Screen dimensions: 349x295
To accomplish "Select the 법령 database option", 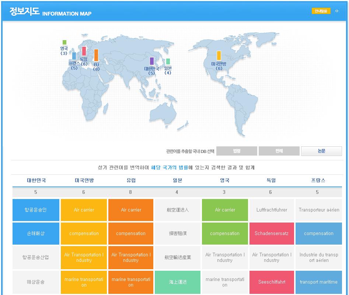I will click(x=237, y=151).
